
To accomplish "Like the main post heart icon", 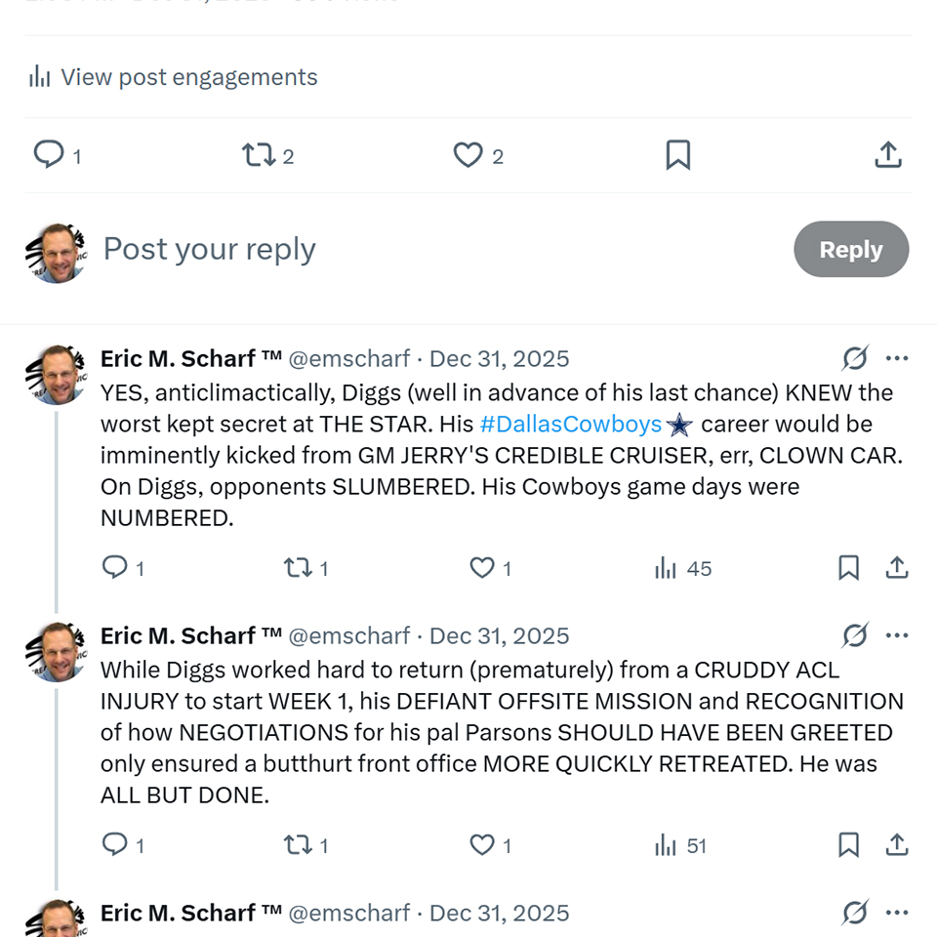I will tap(468, 154).
